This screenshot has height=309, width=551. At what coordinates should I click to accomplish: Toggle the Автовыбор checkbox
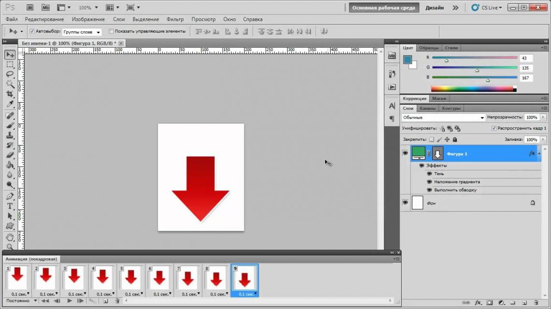(32, 31)
